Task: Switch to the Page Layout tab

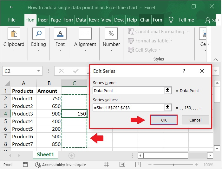Action: point(55,20)
